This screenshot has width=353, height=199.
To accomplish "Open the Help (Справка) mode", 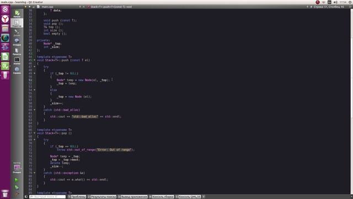I will point(17,70).
